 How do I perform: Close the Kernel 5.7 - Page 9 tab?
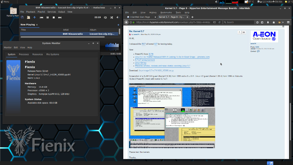187,17
